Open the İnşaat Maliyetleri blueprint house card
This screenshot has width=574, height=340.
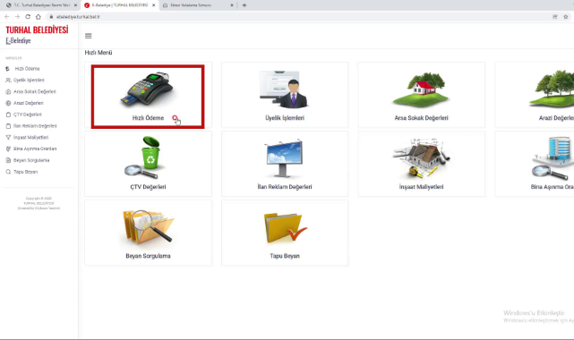[422, 164]
